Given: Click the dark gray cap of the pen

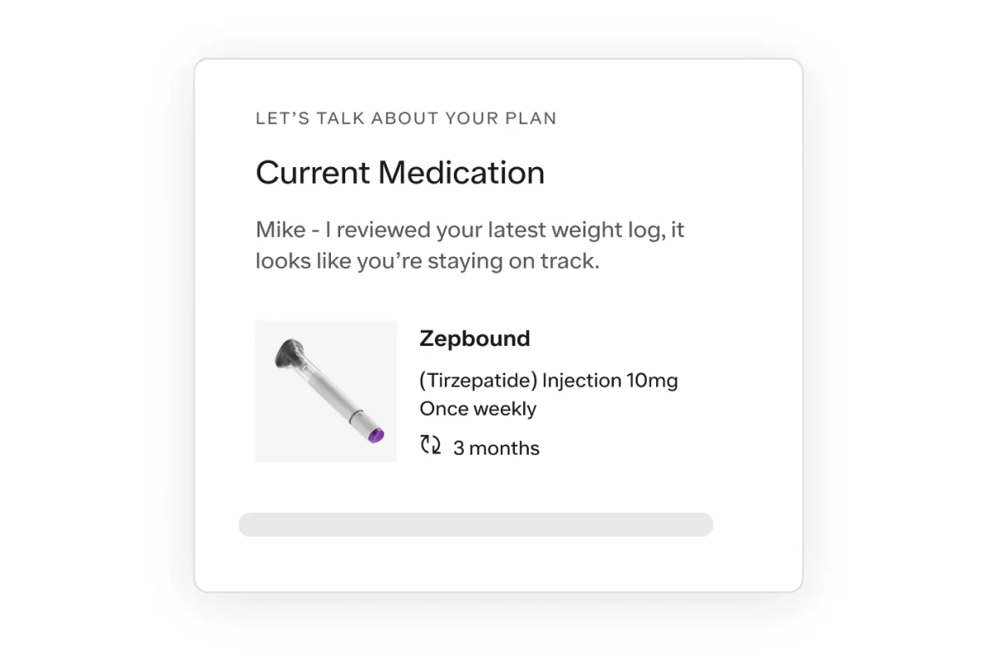Looking at the screenshot, I should point(290,353).
